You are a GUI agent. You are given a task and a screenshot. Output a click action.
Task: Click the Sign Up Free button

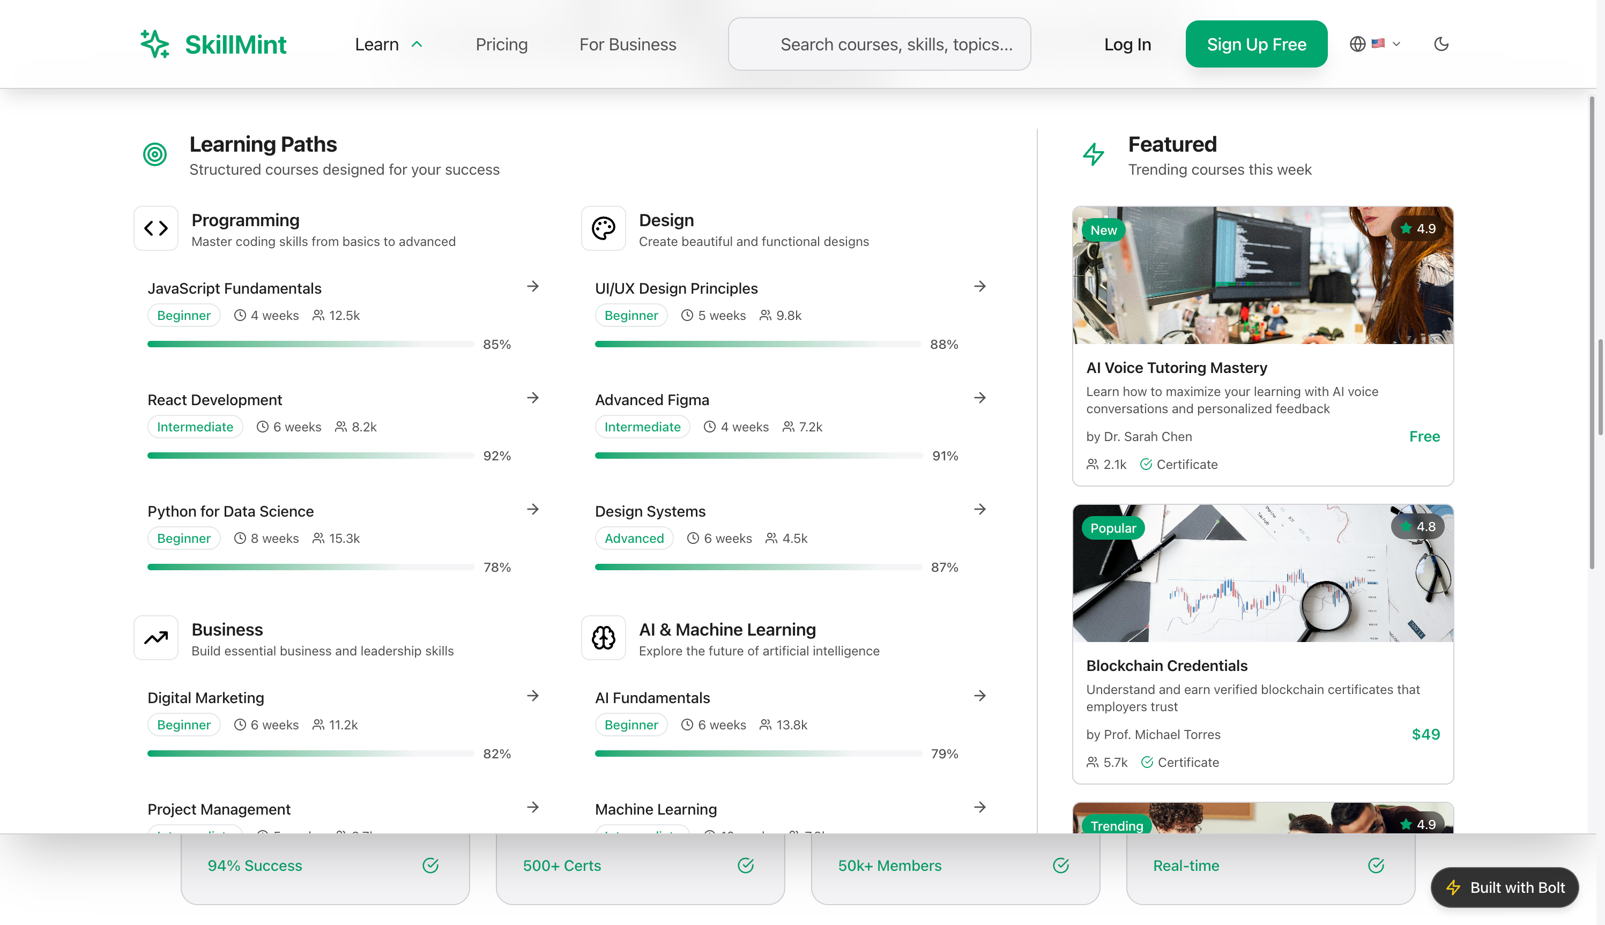tap(1255, 44)
